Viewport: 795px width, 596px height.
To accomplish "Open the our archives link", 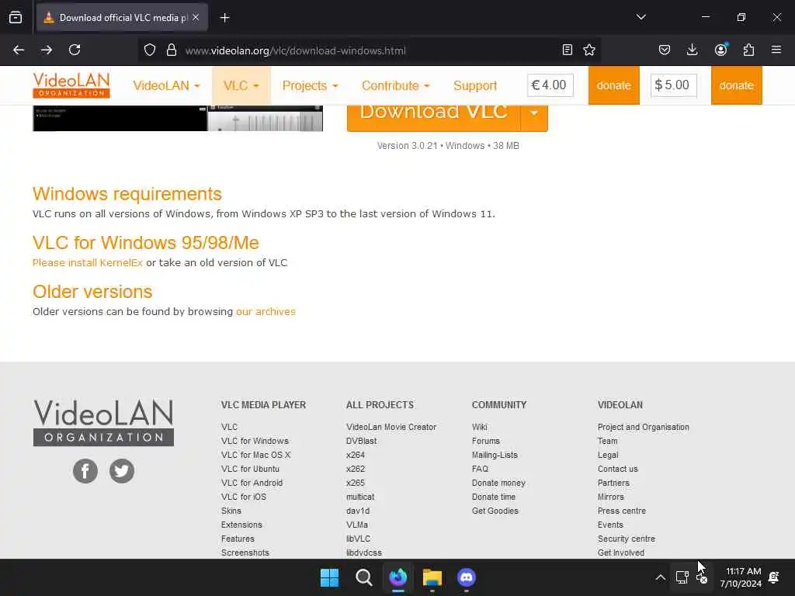I will coord(266,312).
